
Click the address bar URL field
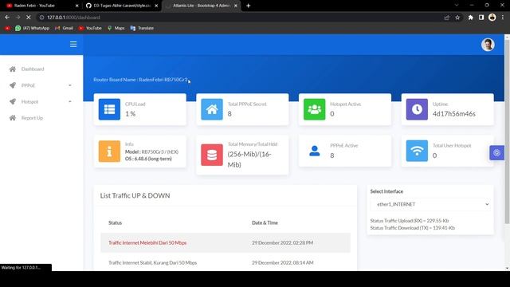[x=241, y=18]
